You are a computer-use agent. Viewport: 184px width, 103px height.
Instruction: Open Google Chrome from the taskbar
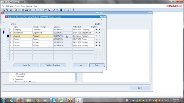coord(37,100)
